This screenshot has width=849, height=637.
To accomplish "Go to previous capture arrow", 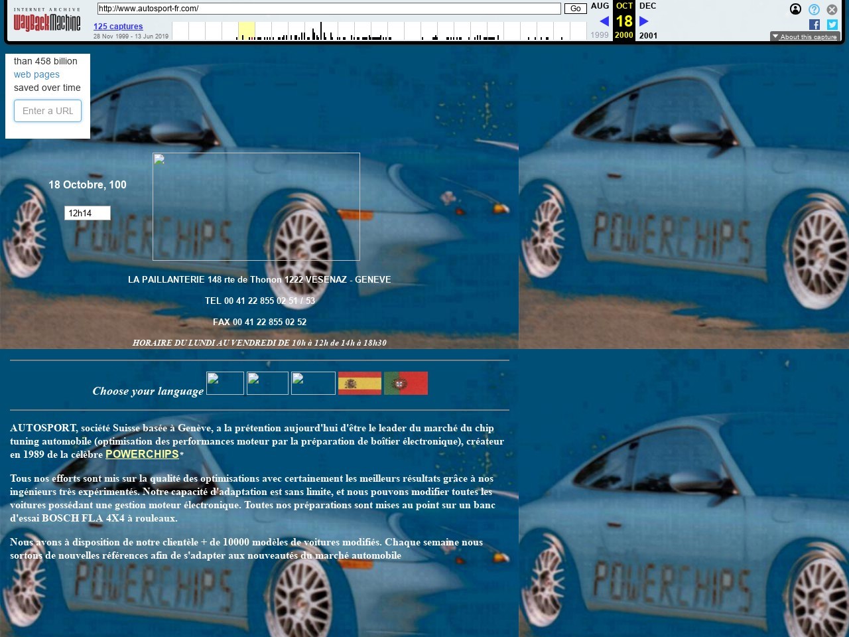I will point(604,21).
